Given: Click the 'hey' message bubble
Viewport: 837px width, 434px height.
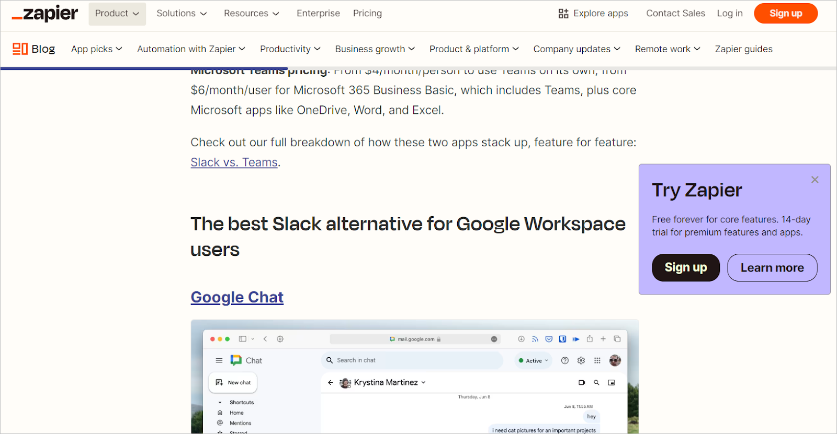Looking at the screenshot, I should [591, 416].
